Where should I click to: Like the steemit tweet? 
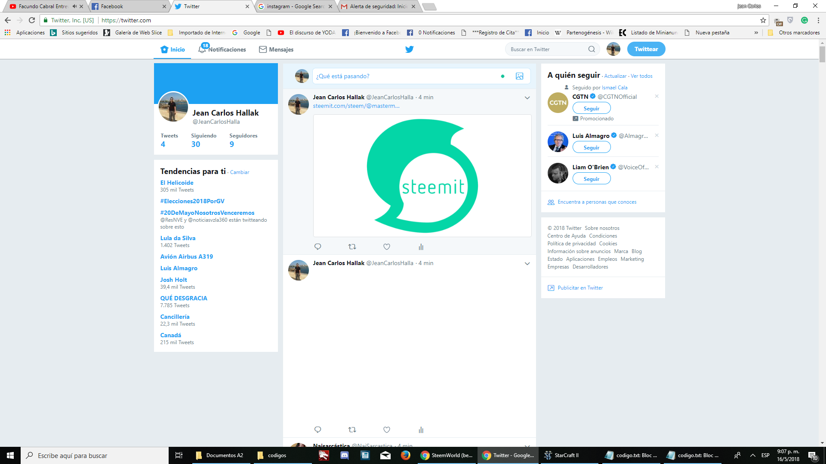386,247
